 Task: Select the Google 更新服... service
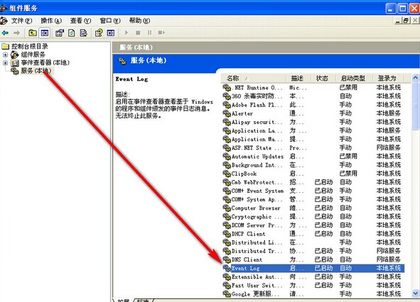[313, 294]
